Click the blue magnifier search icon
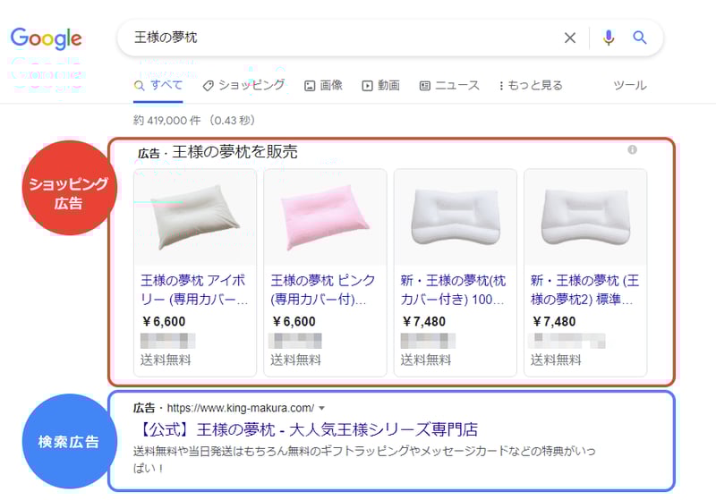The width and height of the screenshot is (716, 500). click(640, 38)
